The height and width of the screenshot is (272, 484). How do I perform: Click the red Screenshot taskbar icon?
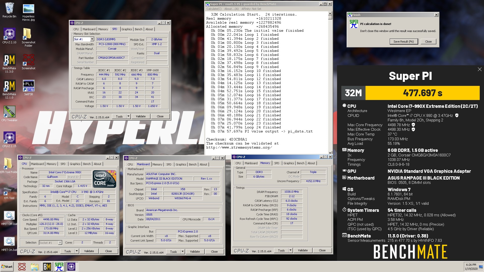tap(22, 267)
